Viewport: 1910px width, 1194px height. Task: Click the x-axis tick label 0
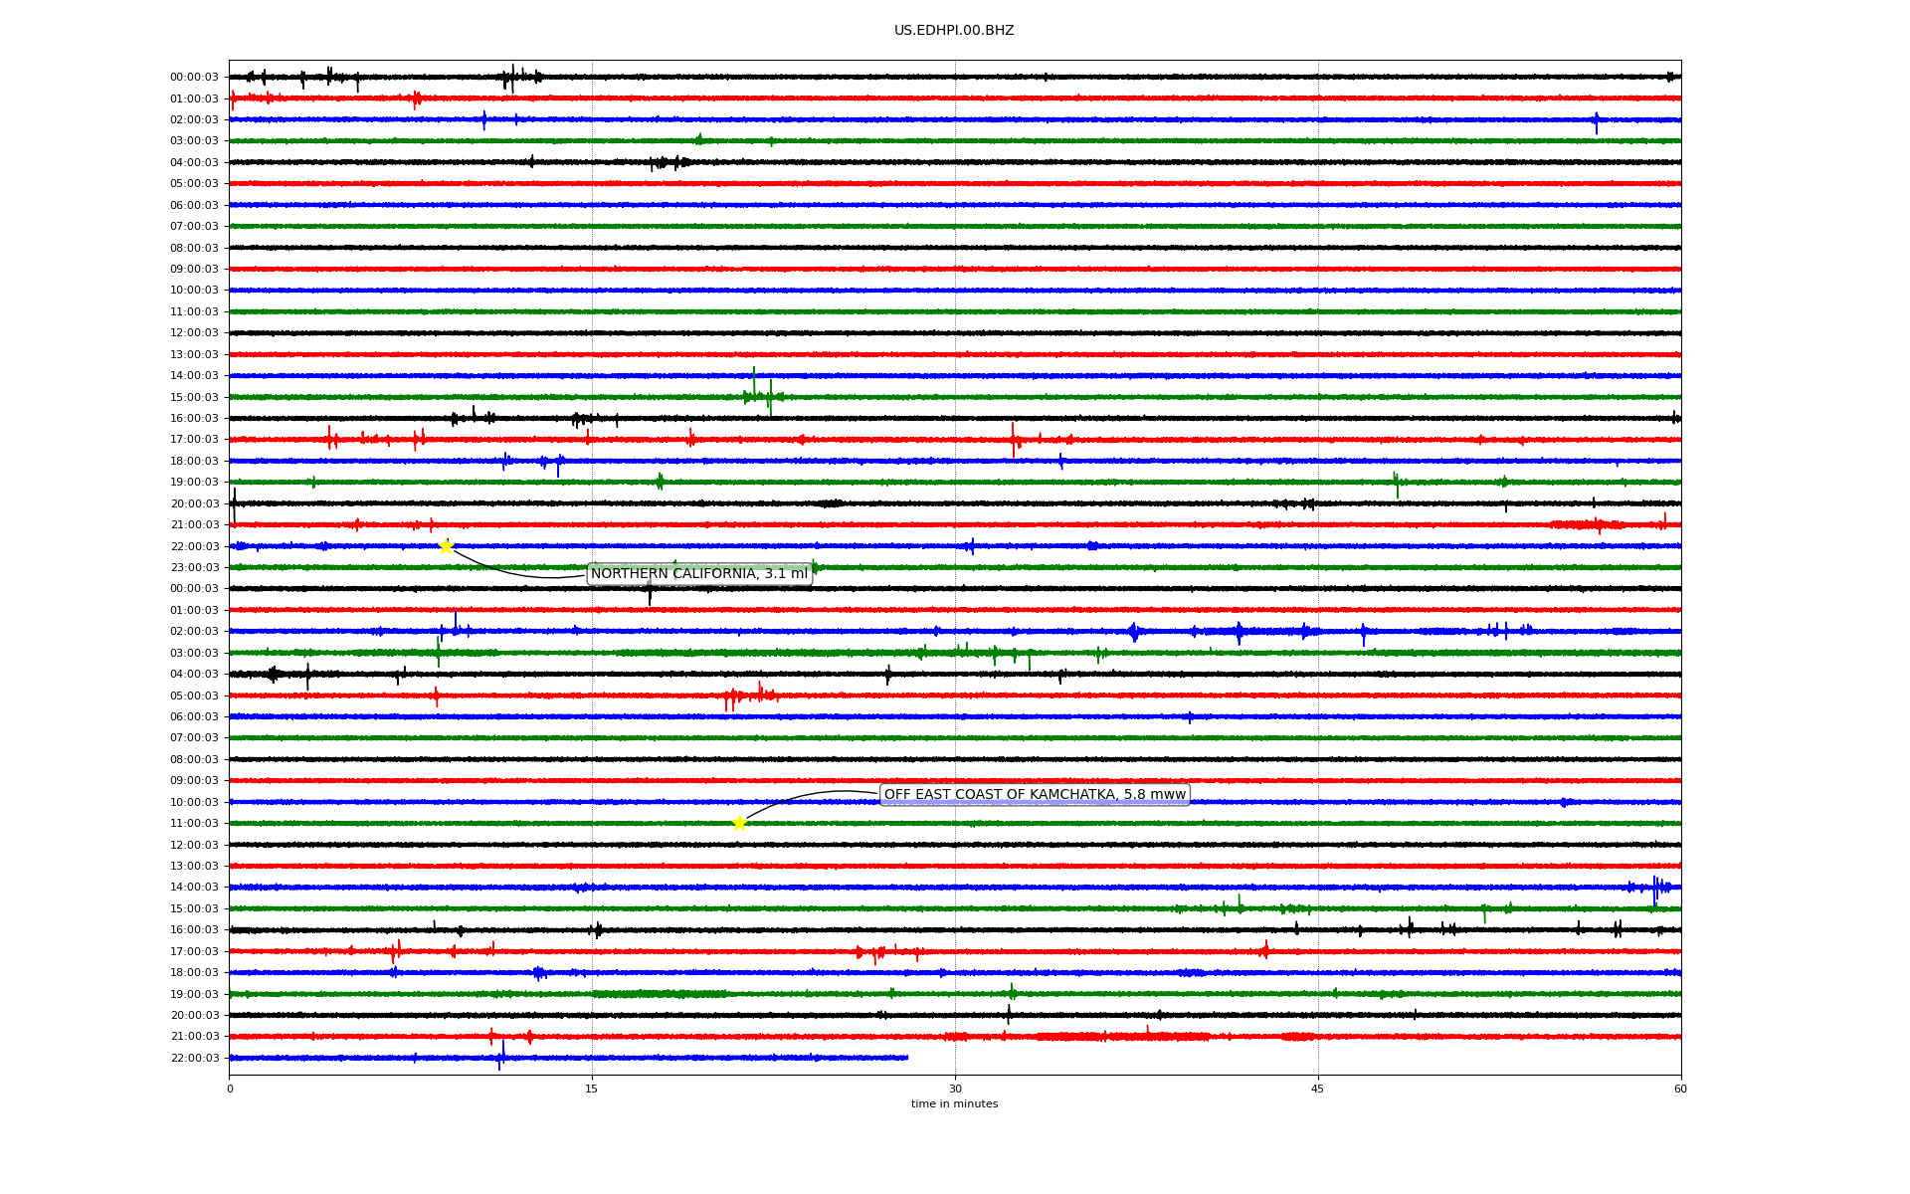pos(230,1089)
